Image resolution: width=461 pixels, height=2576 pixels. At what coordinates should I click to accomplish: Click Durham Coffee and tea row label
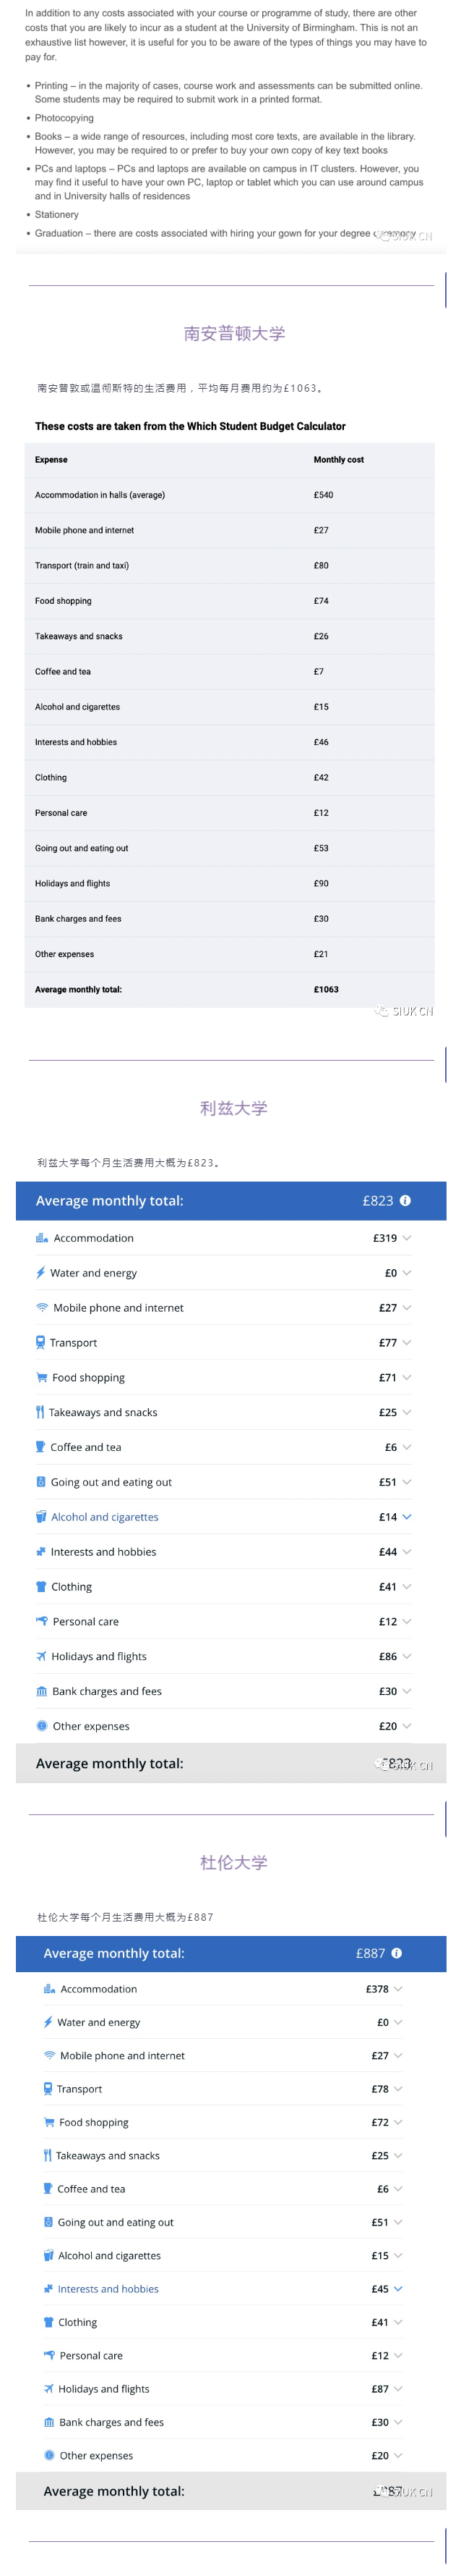pyautogui.click(x=91, y=2189)
